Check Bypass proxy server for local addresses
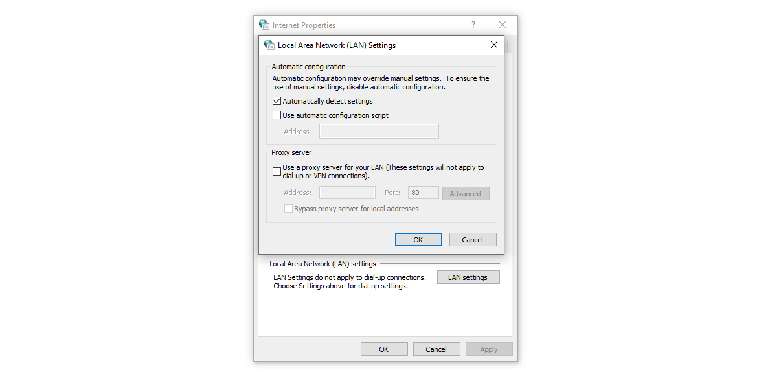The height and width of the screenshot is (374, 770). [x=289, y=208]
